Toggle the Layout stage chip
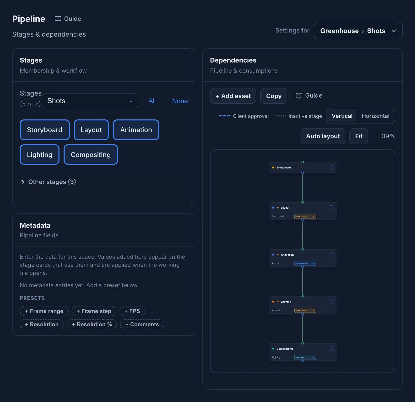 [x=91, y=130]
